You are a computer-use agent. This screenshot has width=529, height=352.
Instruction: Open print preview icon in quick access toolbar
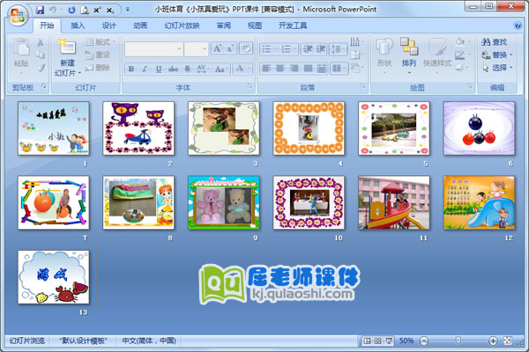pos(85,10)
